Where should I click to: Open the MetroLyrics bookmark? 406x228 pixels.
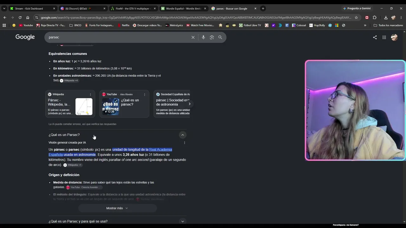[174, 25]
